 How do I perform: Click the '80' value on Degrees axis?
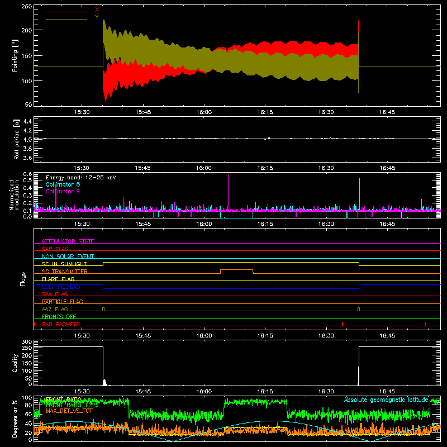(28, 405)
